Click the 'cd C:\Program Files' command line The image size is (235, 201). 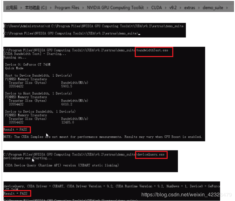tap(94, 26)
